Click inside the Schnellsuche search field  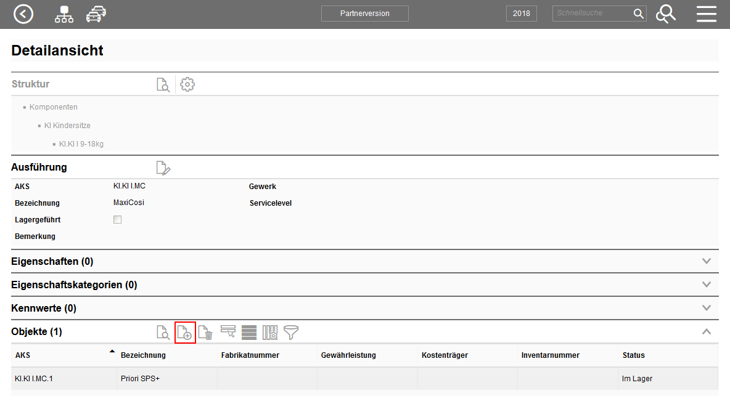click(x=592, y=13)
